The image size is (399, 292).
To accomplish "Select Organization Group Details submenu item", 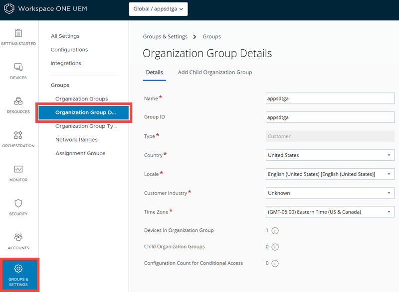I will pos(84,112).
